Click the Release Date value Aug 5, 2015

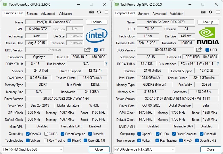[x=36, y=43]
